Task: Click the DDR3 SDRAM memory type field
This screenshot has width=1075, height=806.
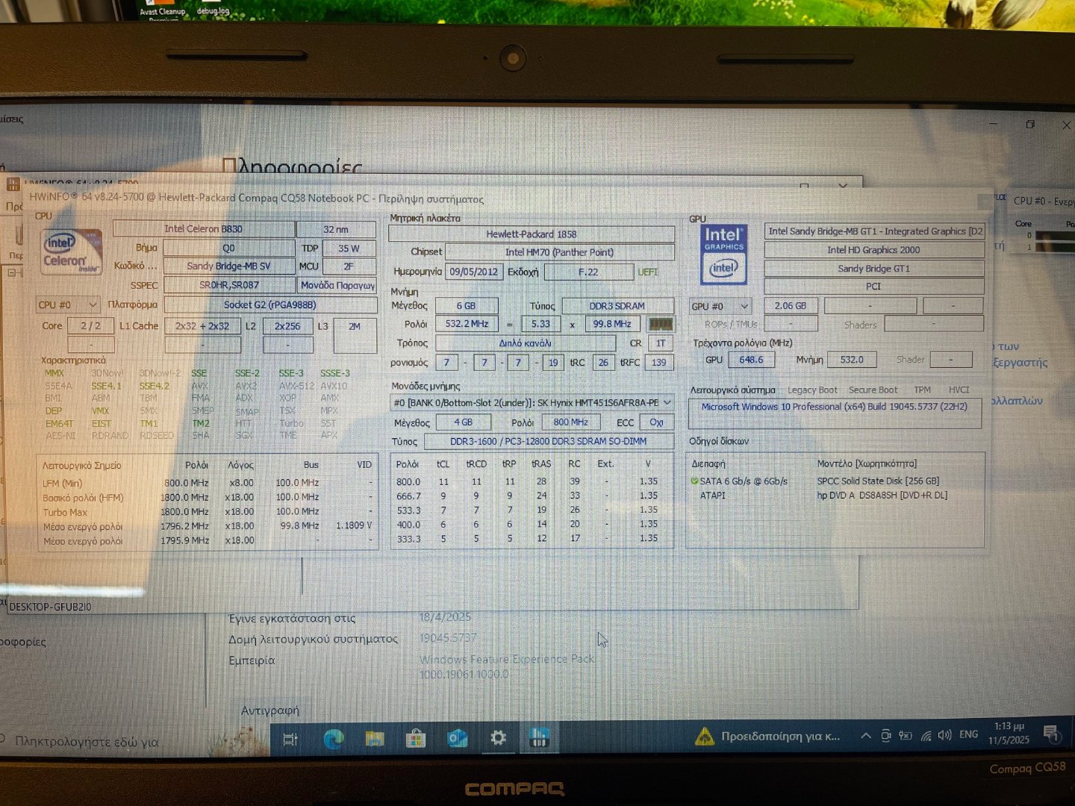Action: click(617, 306)
